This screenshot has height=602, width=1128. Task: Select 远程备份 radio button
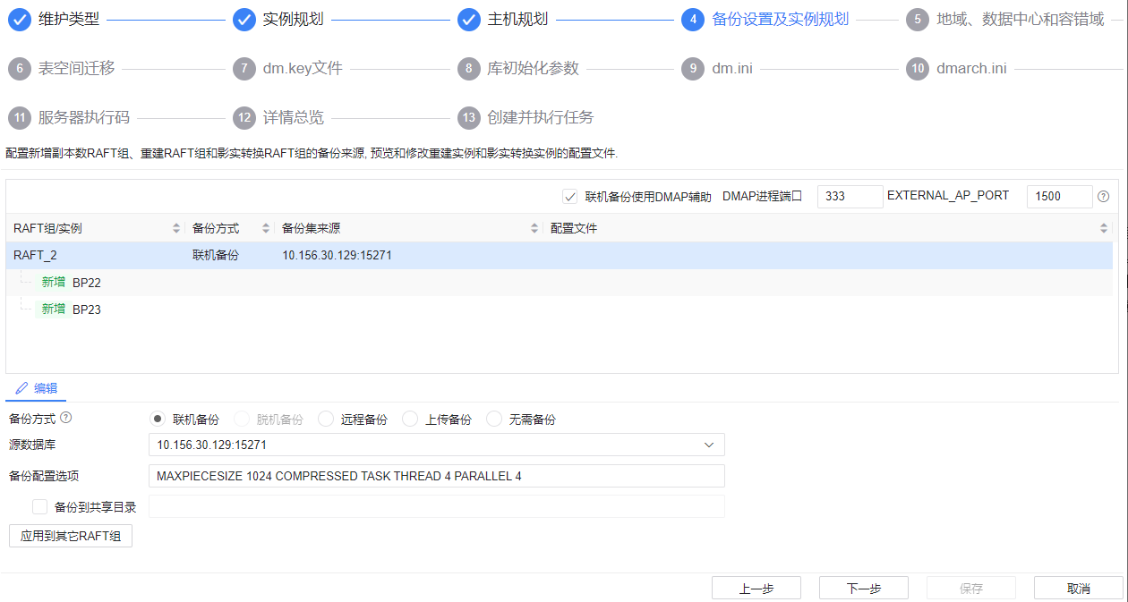coord(326,420)
